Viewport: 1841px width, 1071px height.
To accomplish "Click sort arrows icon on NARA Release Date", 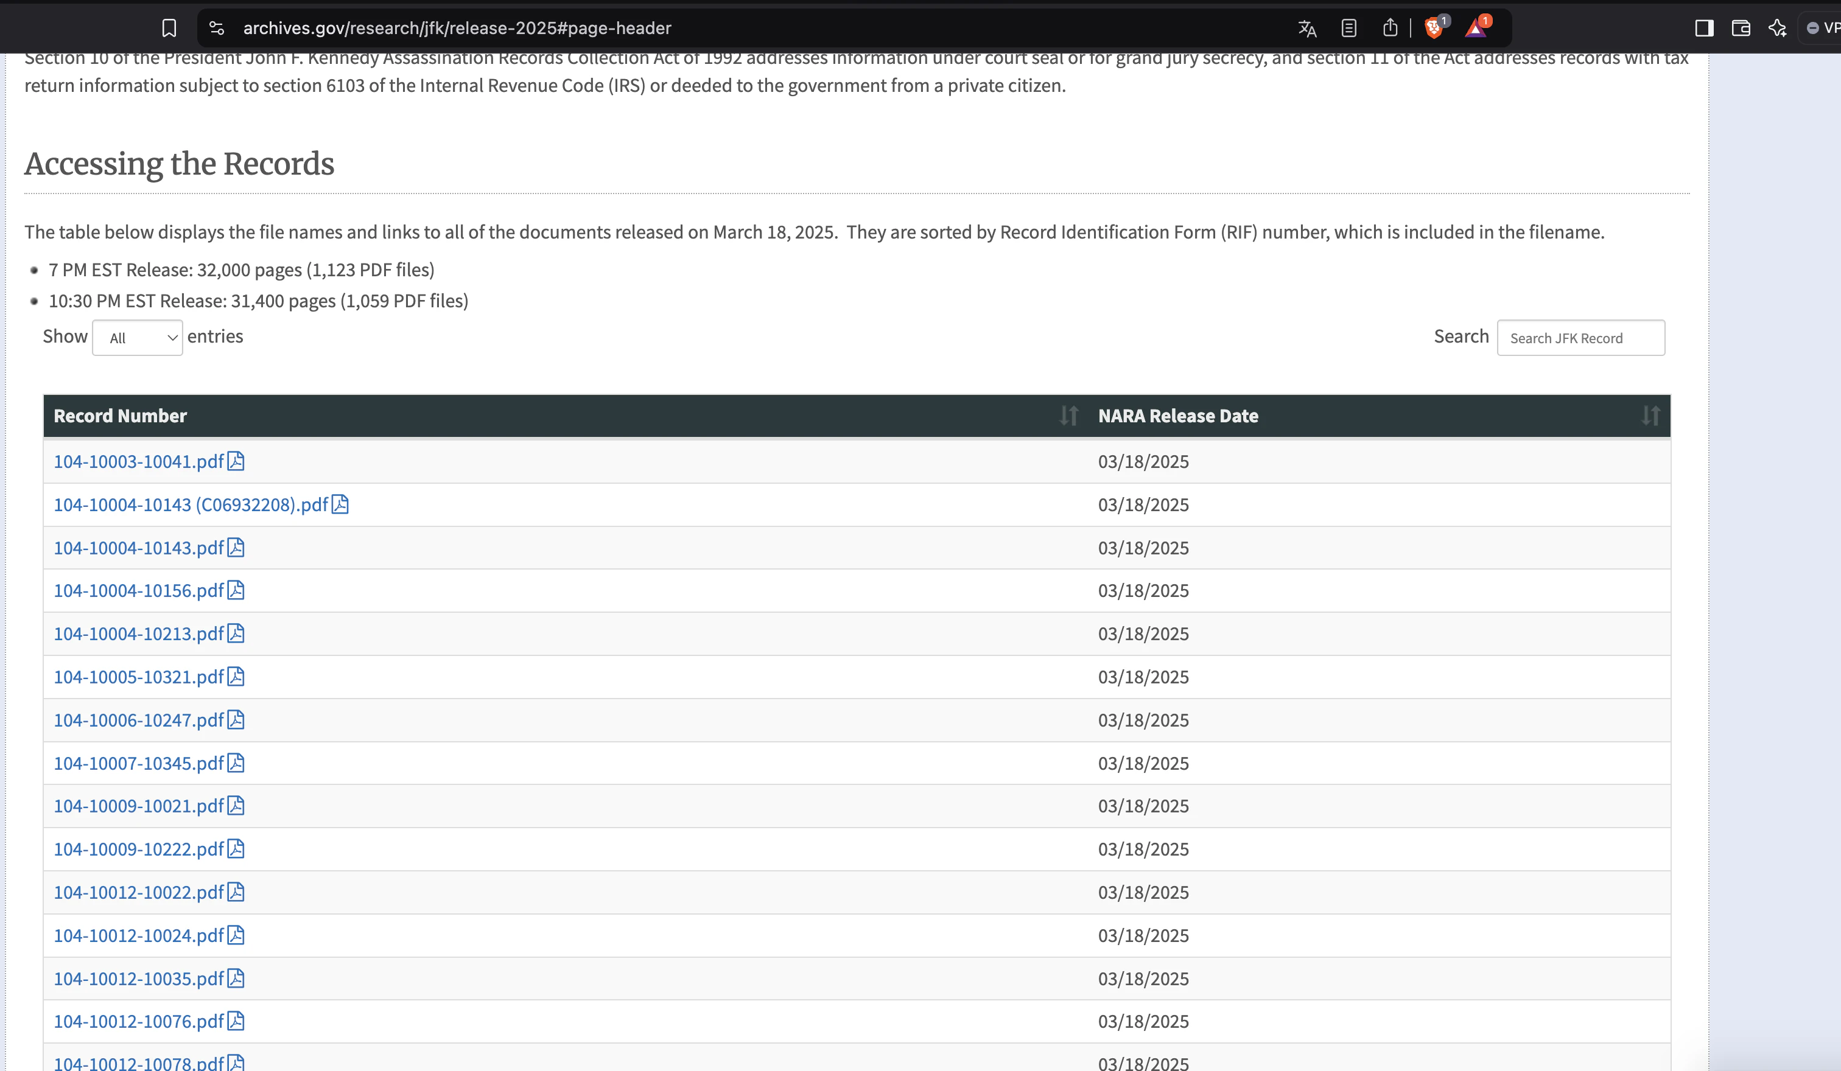I will (x=1650, y=416).
